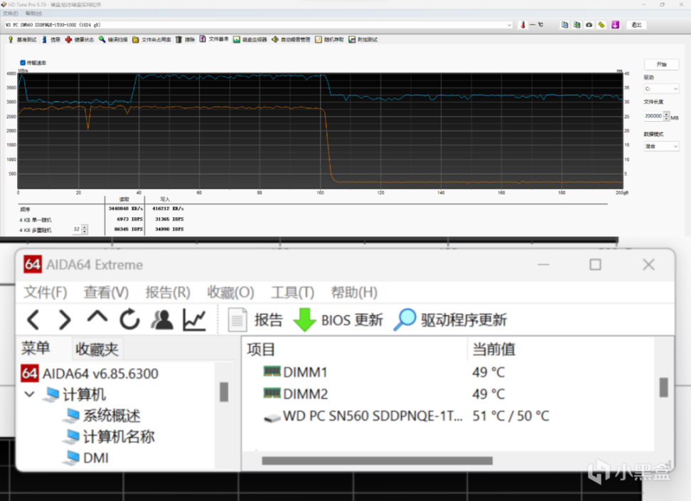
Task: Open the 驱动 drive C: dropdown
Action: coord(661,89)
